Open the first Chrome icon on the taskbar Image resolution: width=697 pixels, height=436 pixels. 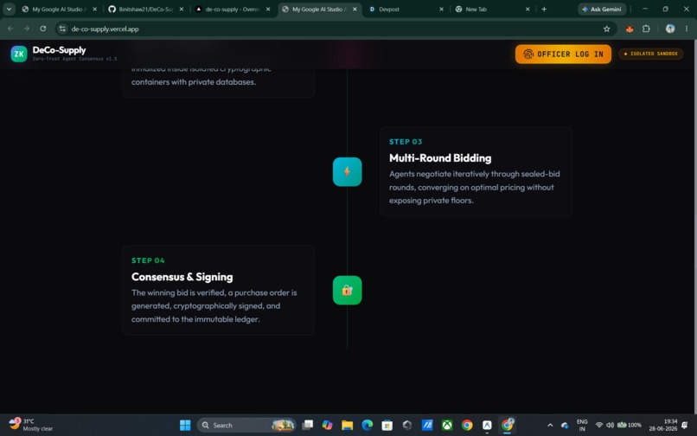click(467, 425)
